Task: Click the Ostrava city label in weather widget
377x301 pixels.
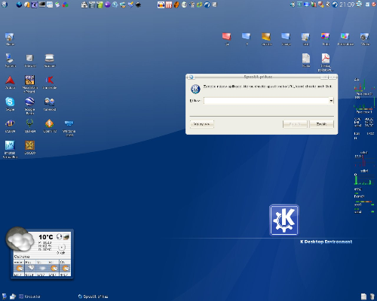Action: pyautogui.click(x=22, y=257)
